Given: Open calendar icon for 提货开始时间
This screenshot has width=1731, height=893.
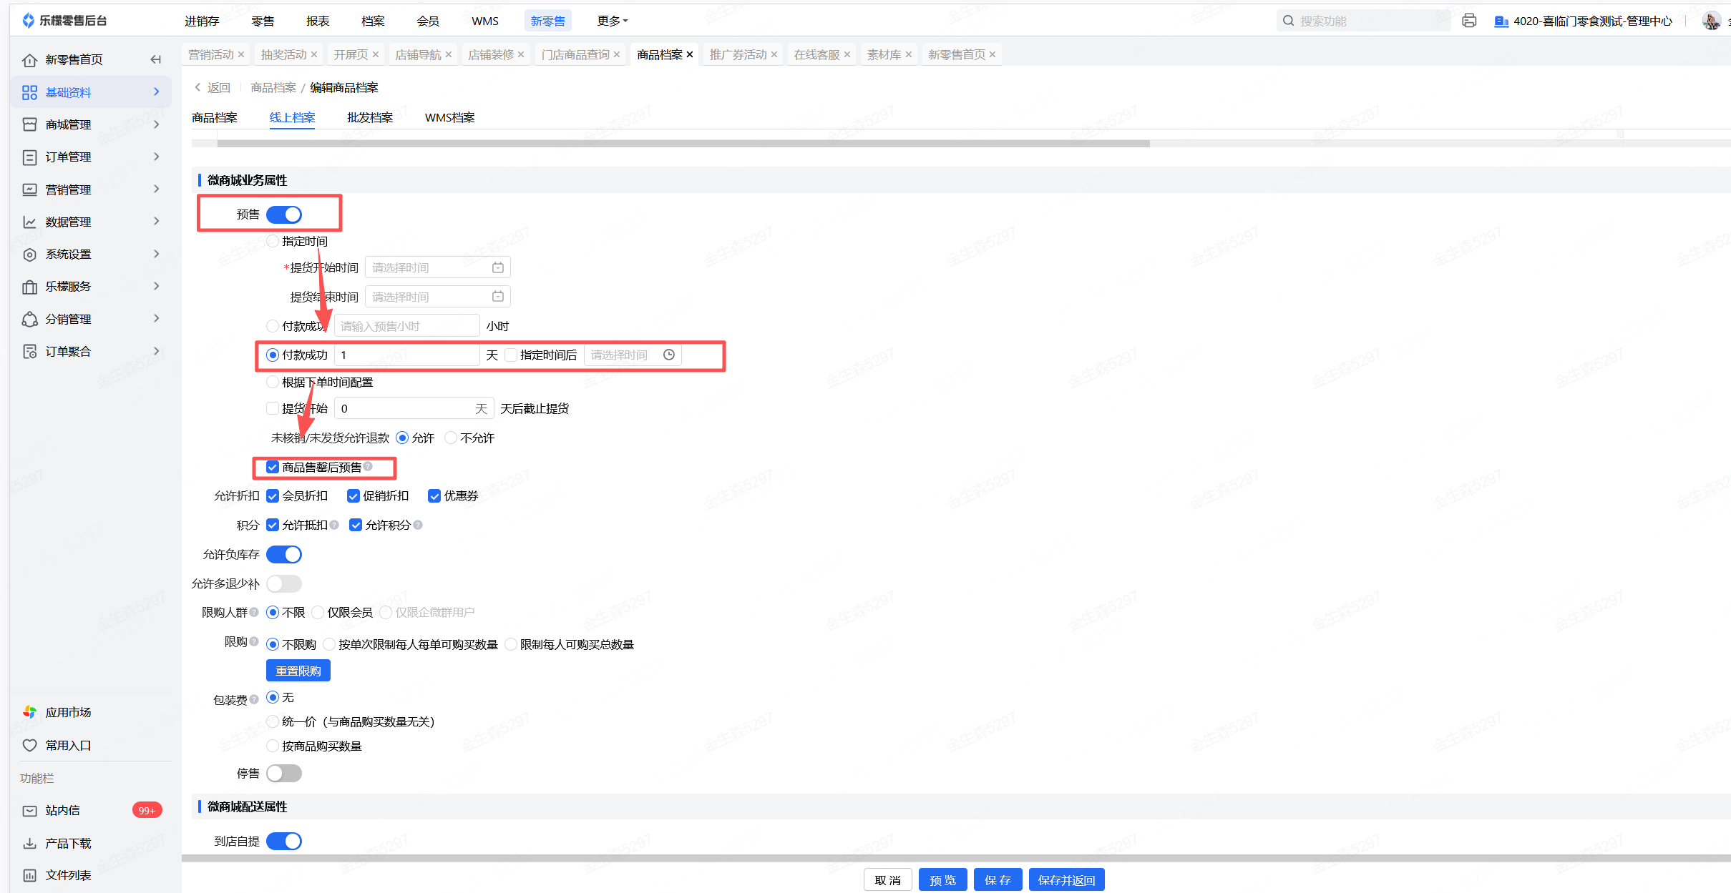Looking at the screenshot, I should click(x=497, y=267).
